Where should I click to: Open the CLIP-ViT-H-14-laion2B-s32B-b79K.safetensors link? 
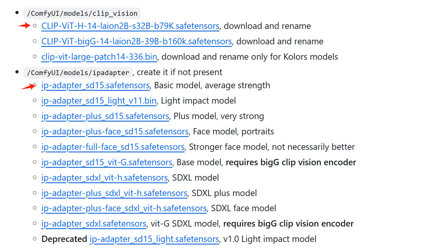130,26
